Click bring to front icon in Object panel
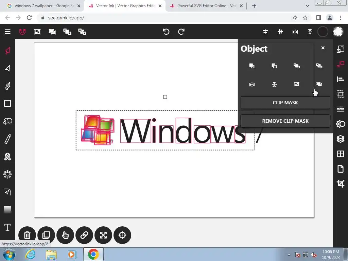The image size is (348, 261). (x=252, y=66)
